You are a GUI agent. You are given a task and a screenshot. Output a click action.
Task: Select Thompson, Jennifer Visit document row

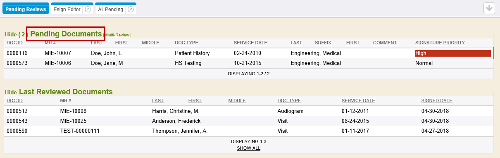249,131
